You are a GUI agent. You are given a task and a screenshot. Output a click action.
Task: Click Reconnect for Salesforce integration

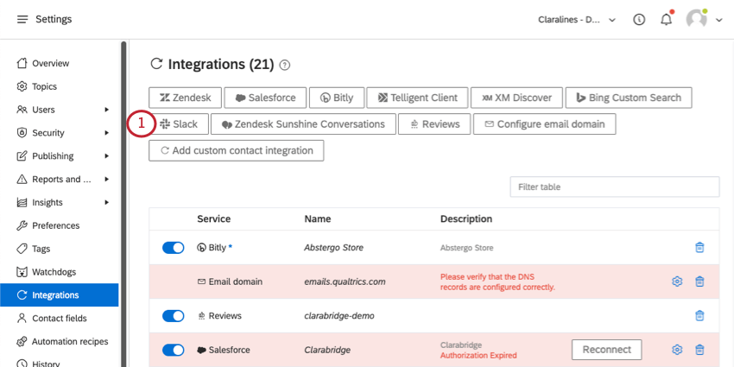[x=607, y=350]
